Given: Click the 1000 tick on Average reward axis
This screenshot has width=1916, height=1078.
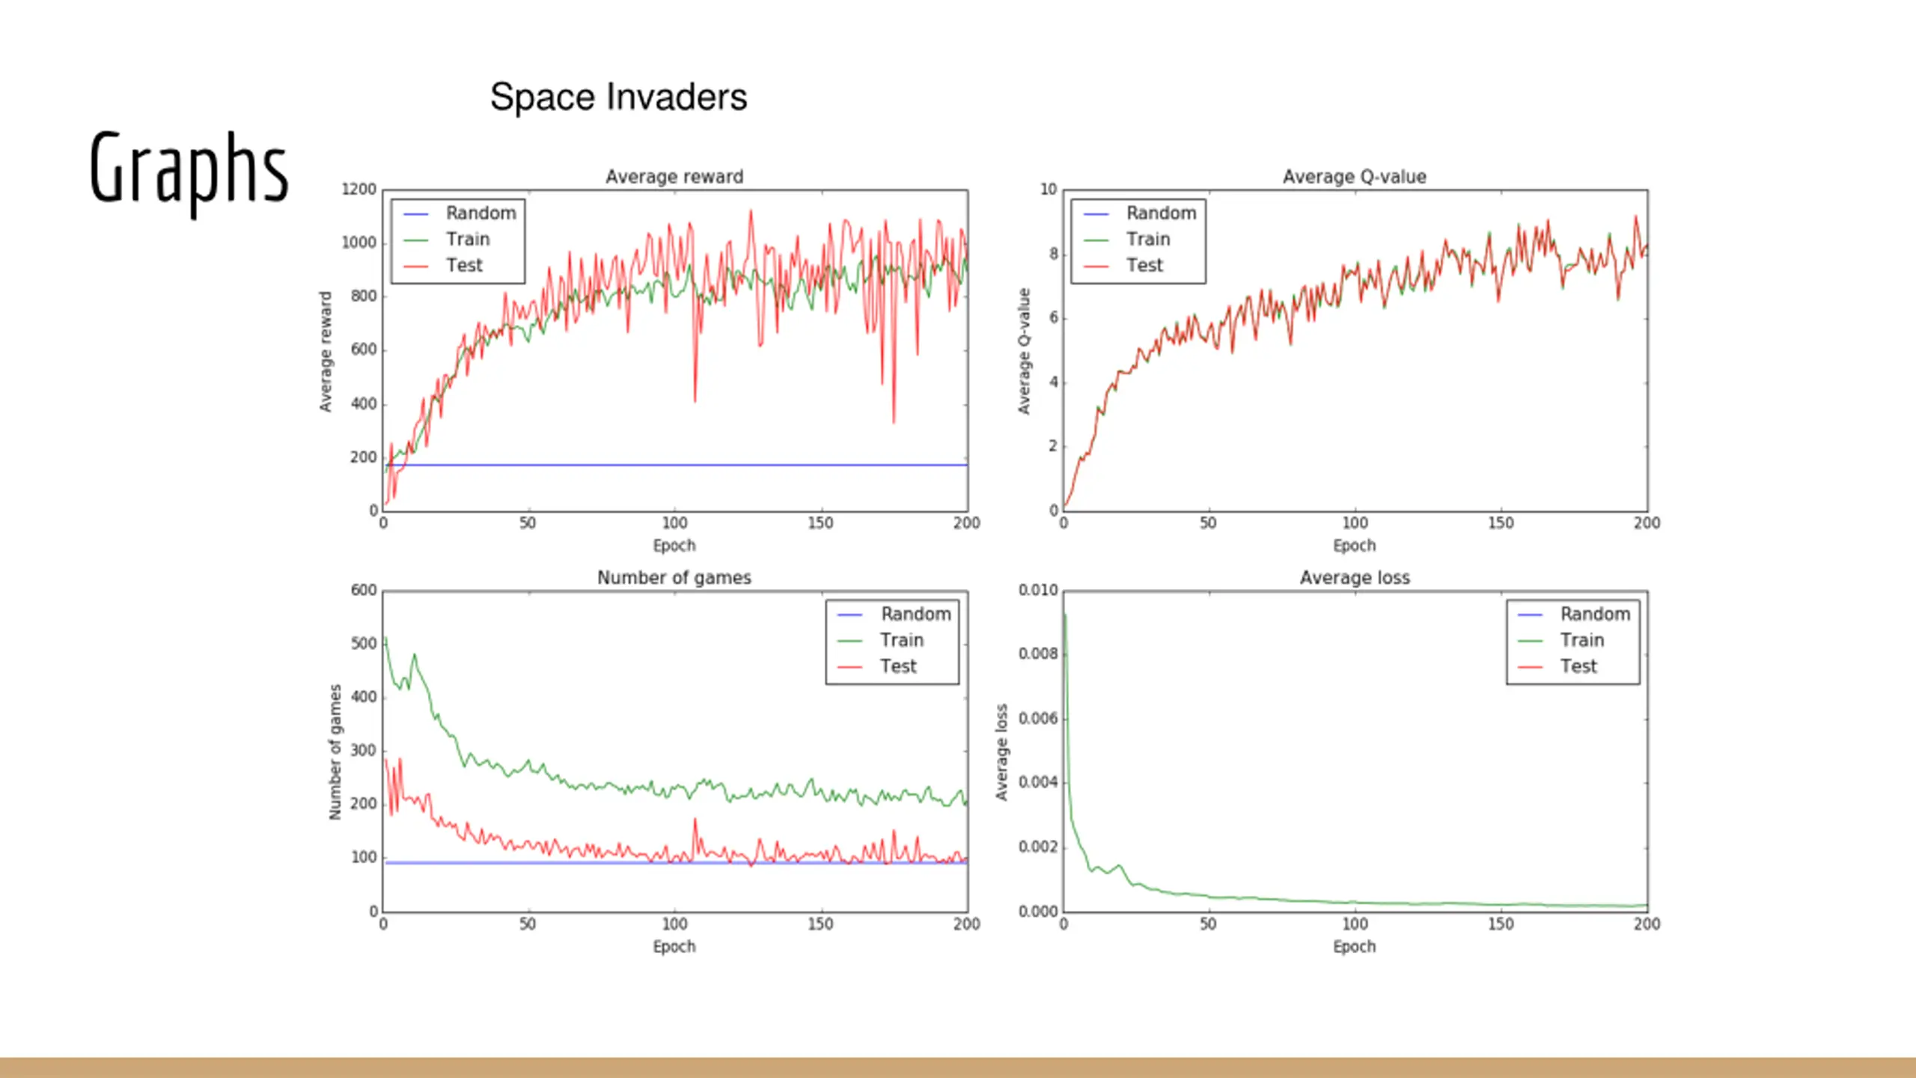Looking at the screenshot, I should click(x=359, y=243).
